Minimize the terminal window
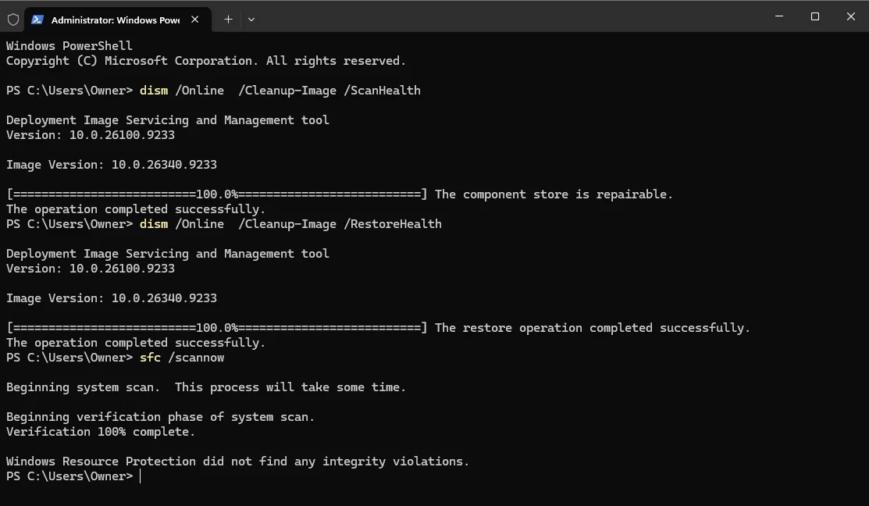This screenshot has width=869, height=506. pyautogui.click(x=779, y=16)
